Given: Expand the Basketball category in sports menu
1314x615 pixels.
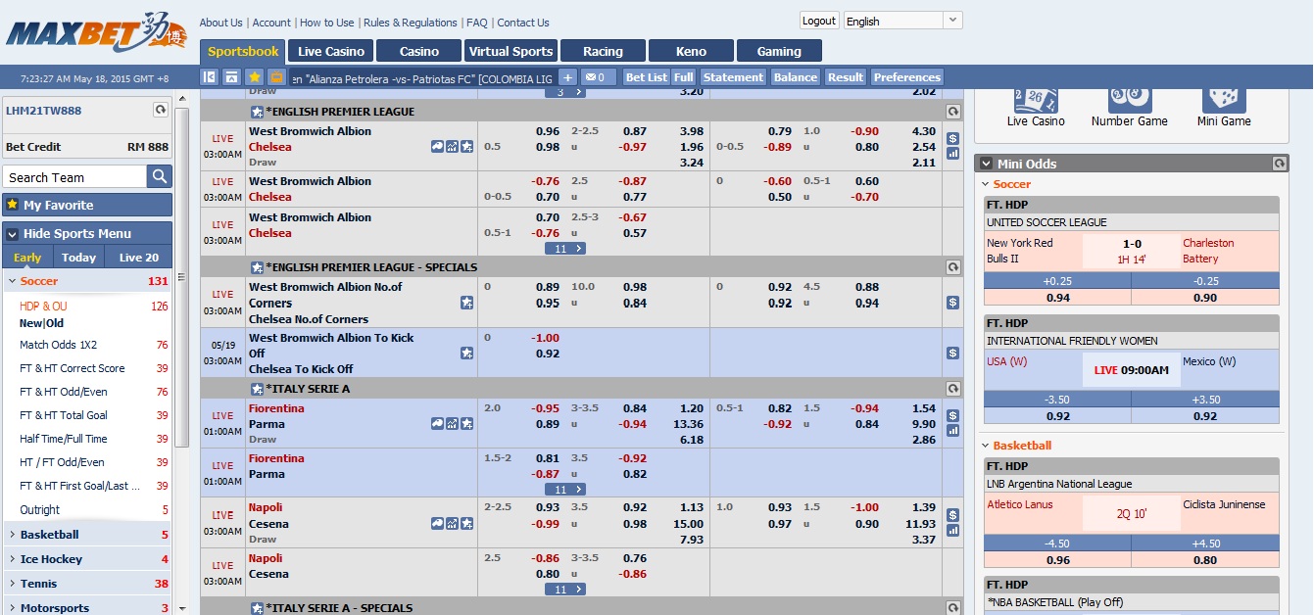Looking at the screenshot, I should pyautogui.click(x=11, y=535).
